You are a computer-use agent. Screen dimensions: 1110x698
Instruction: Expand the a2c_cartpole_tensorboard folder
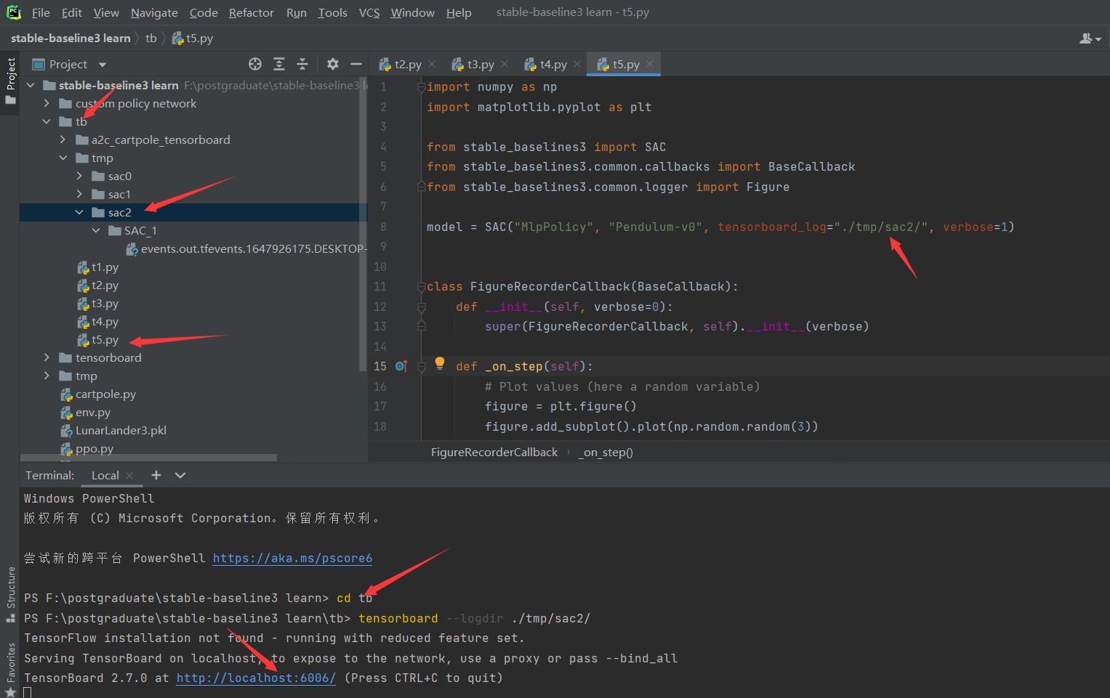(x=63, y=139)
